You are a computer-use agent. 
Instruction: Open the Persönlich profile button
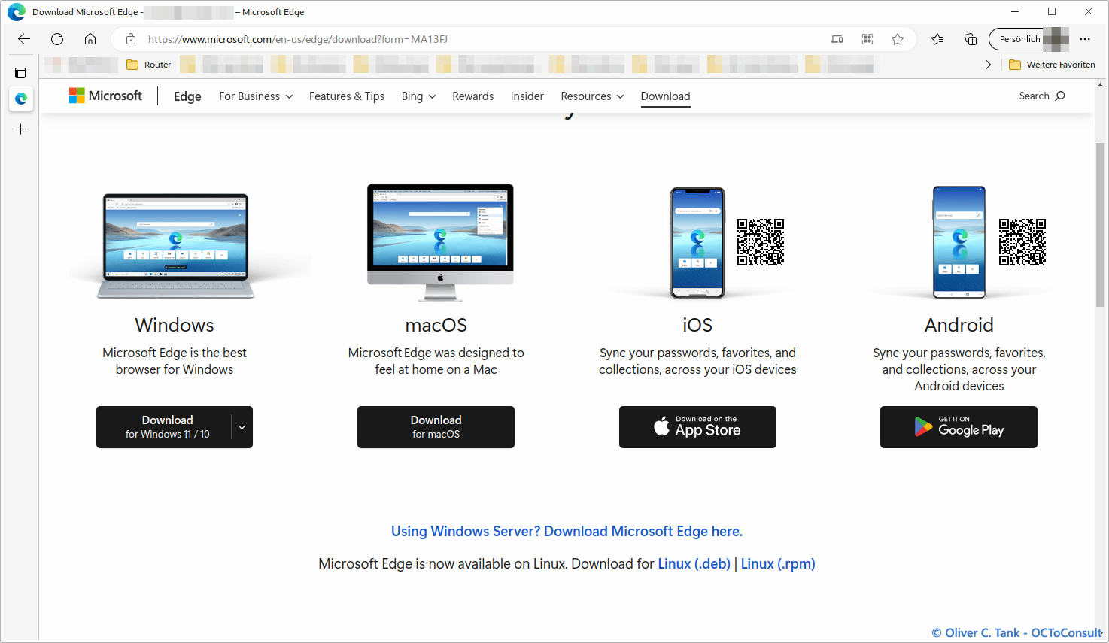pyautogui.click(x=1029, y=39)
